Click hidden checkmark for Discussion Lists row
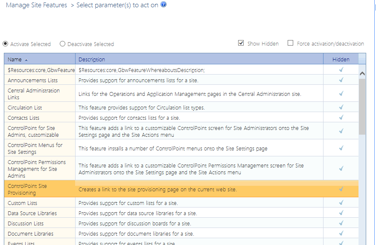Screen dimensions: 376x245 pyautogui.click(x=341, y=223)
